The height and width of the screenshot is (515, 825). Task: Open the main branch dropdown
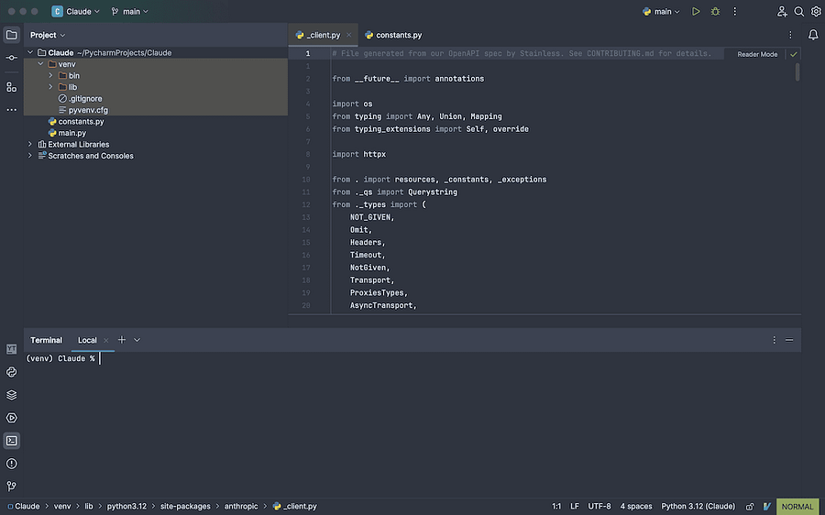(129, 12)
